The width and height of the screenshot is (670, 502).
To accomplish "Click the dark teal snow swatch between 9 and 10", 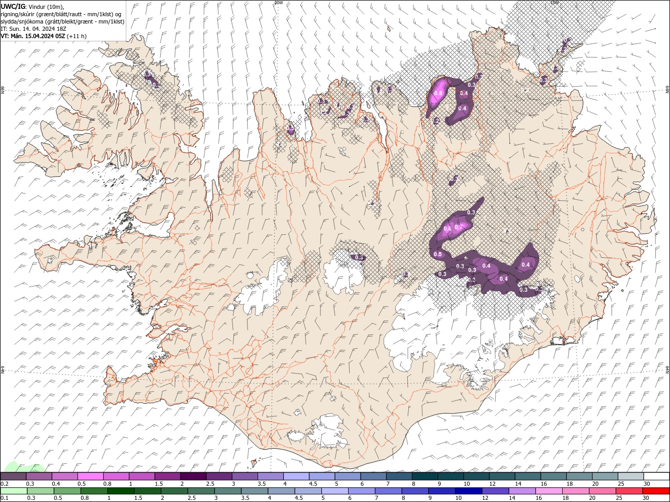I will coord(450,476).
